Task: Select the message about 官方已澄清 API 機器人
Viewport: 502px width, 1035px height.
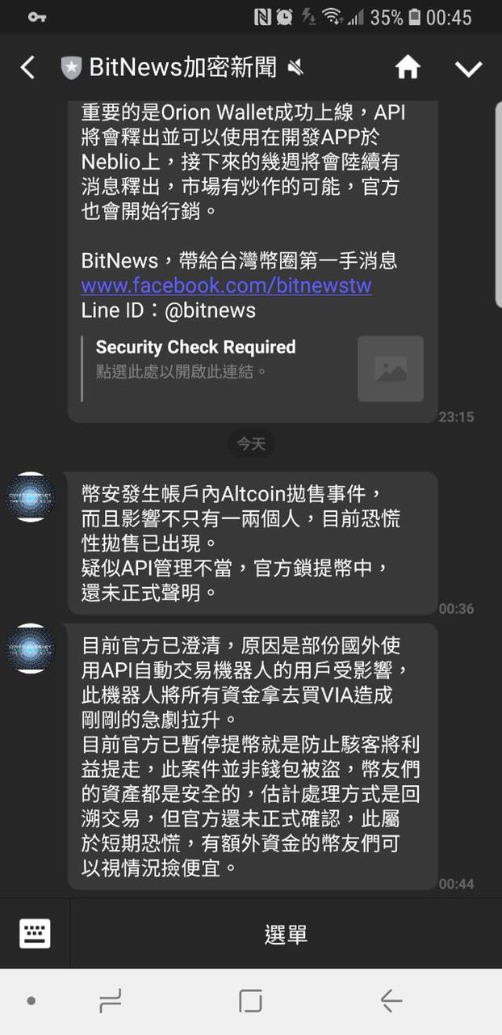Action: pos(253,757)
